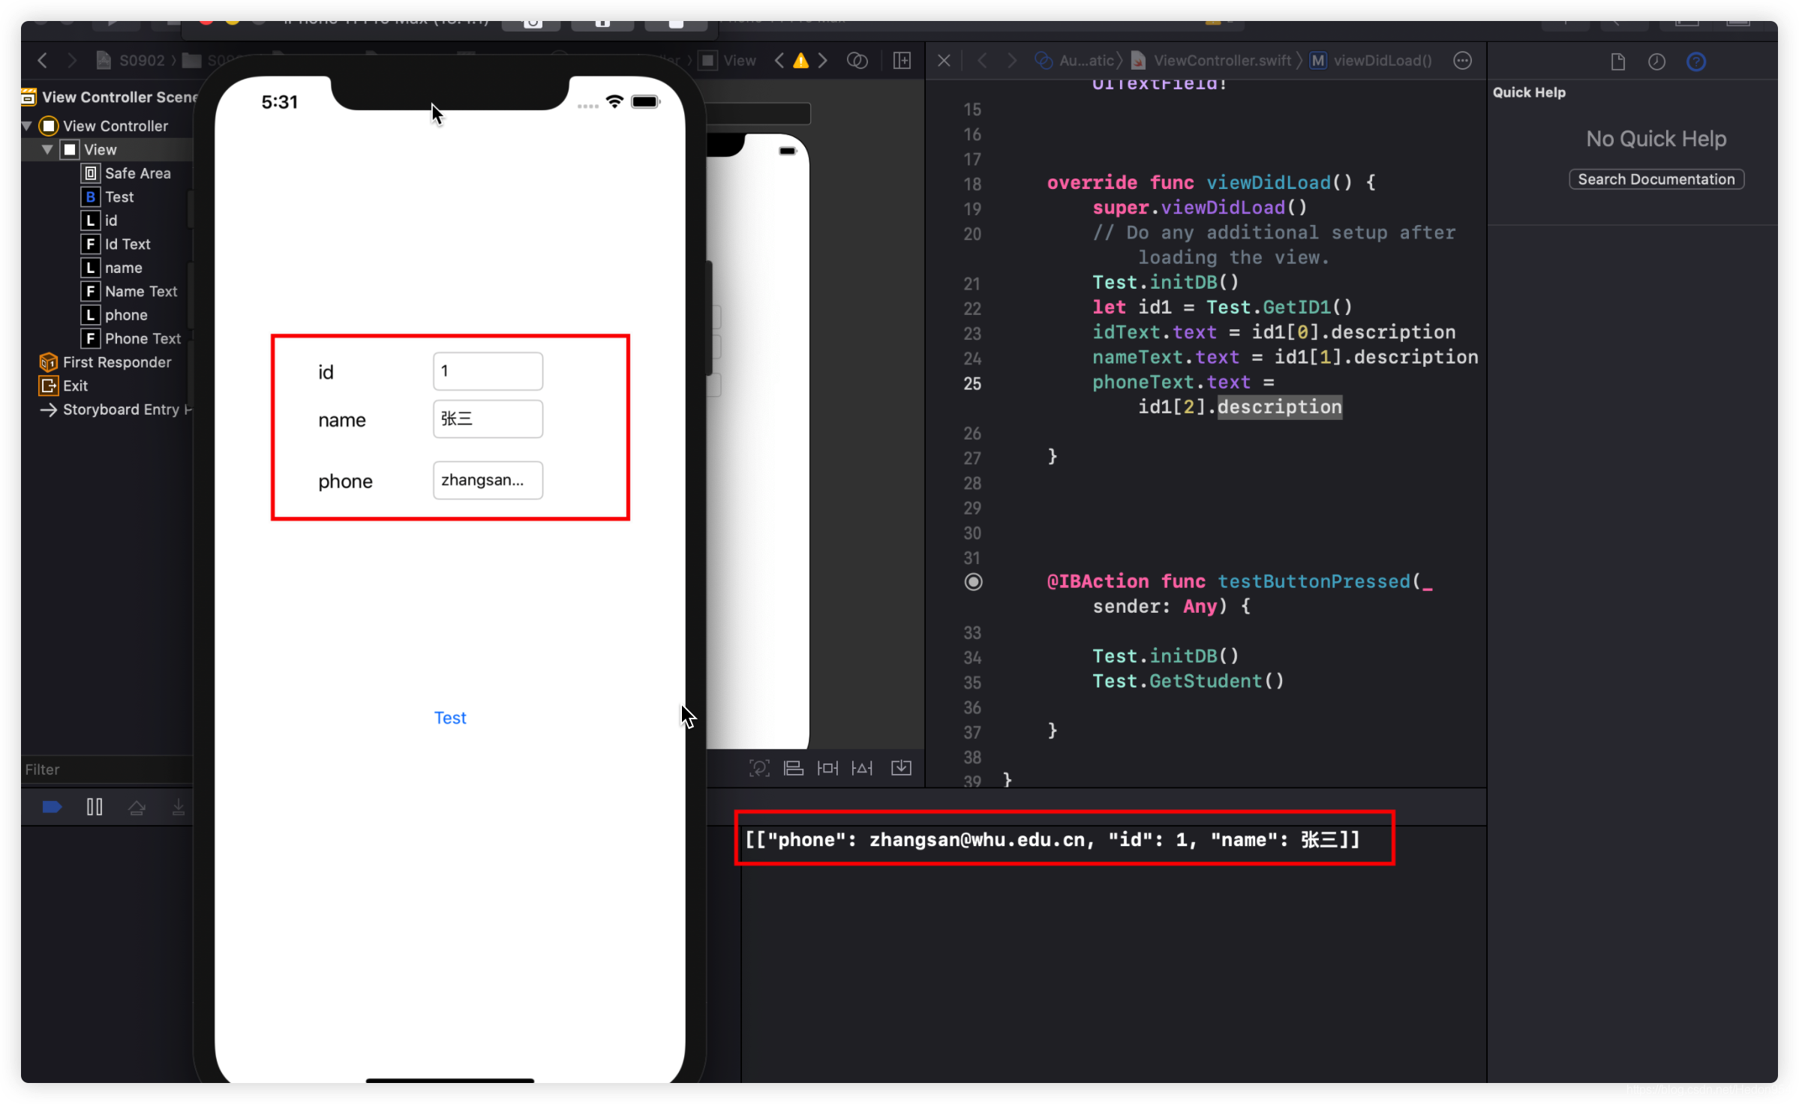Open the File inspector document icon
The width and height of the screenshot is (1799, 1104).
pos(1618,61)
